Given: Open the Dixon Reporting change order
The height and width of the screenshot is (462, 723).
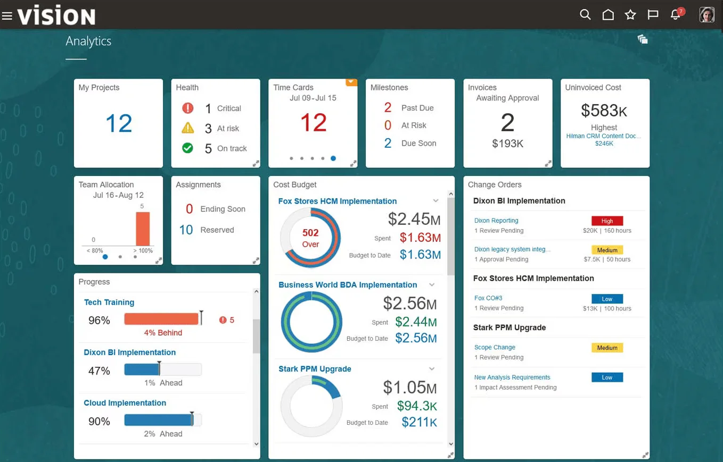Looking at the screenshot, I should coord(496,221).
